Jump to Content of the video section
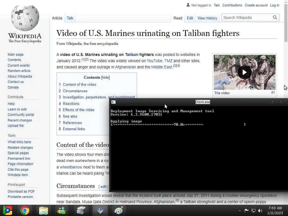288x216 pixels. [79, 84]
